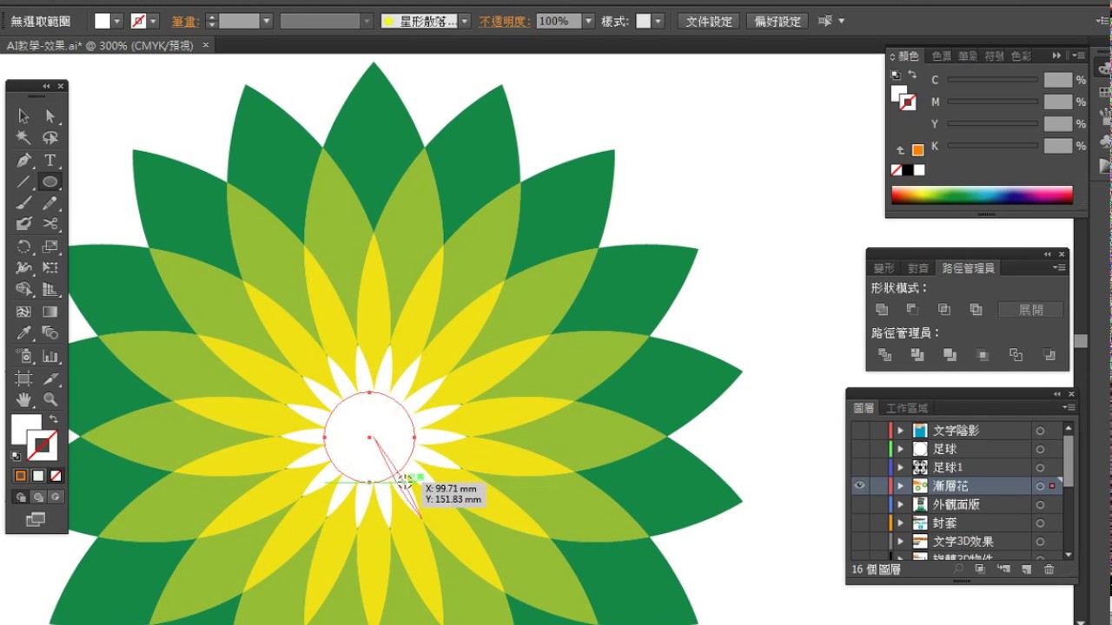Expand the 足球1 layer

901,467
